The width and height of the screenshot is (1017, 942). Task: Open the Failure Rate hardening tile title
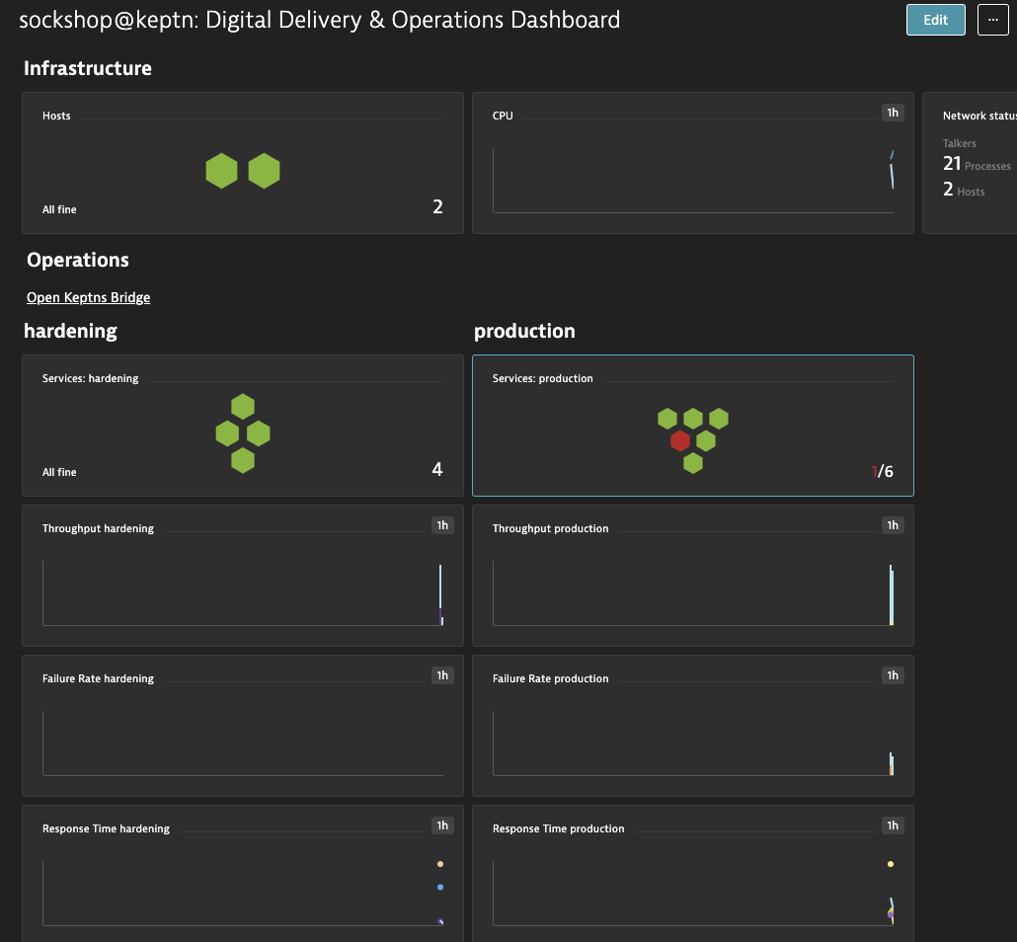[x=98, y=678]
